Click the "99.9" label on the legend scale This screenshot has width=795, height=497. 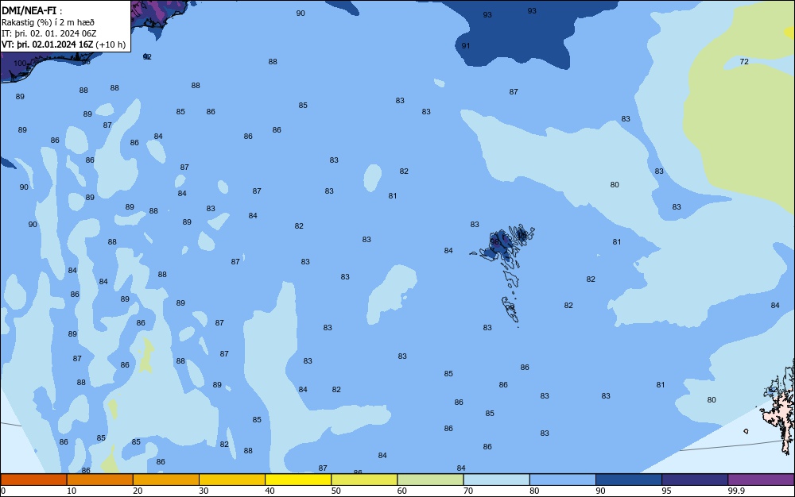(x=736, y=491)
